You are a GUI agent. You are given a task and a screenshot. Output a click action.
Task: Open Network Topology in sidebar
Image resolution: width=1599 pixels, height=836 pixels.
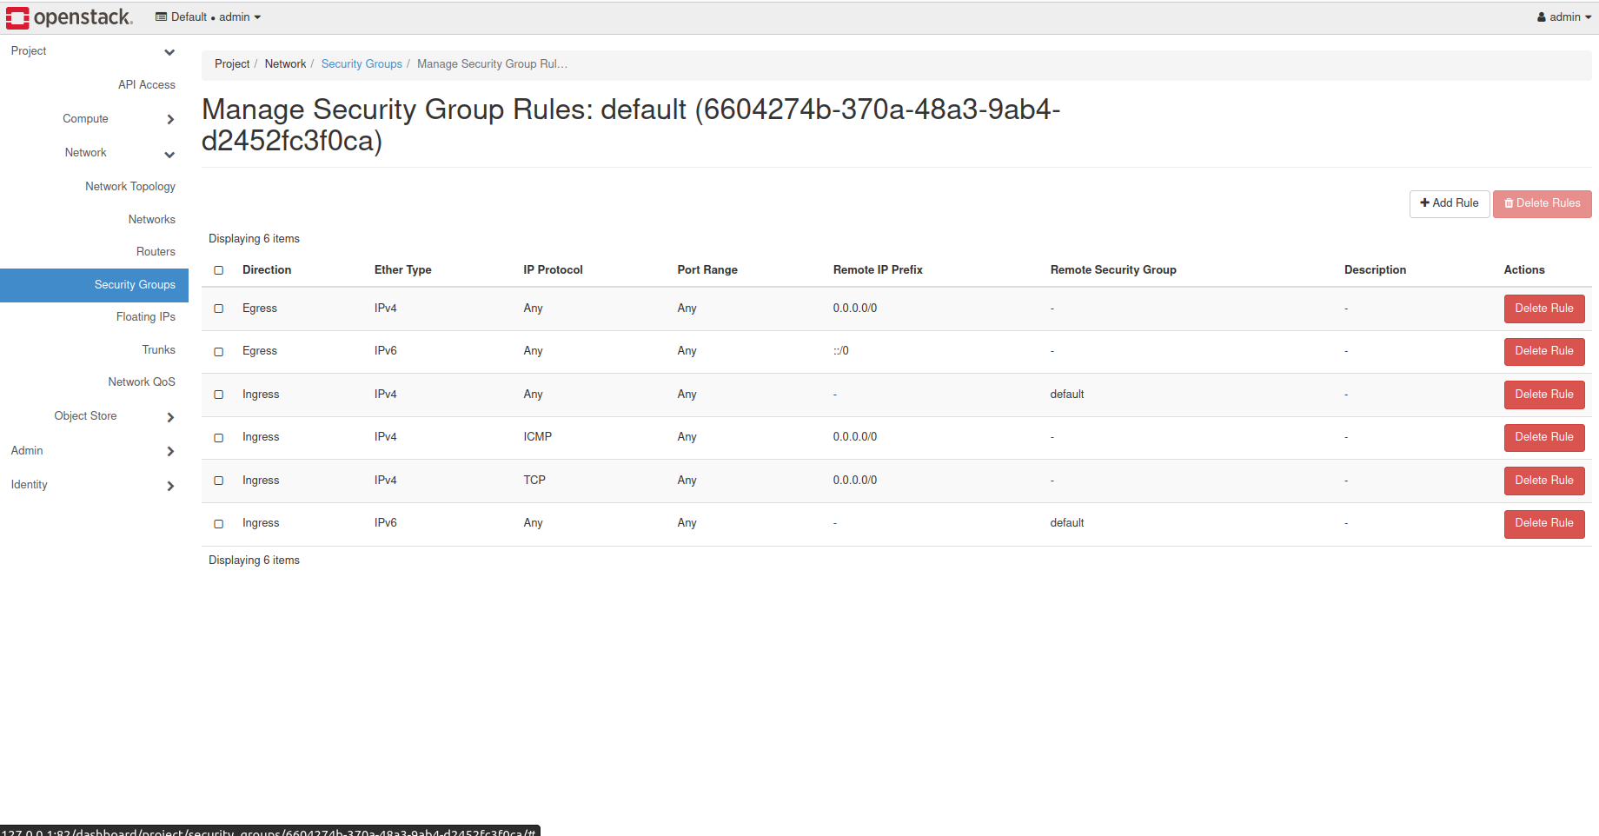click(130, 187)
